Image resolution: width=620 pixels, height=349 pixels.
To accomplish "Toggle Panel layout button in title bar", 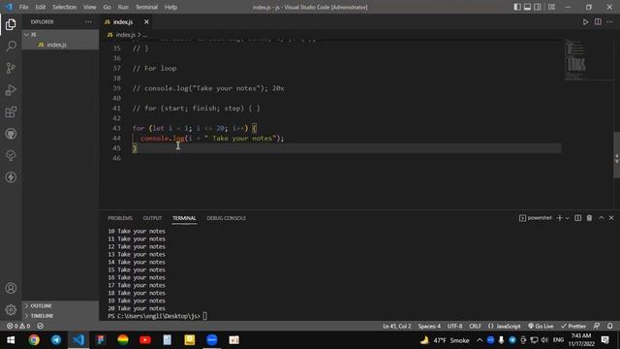I will click(527, 7).
